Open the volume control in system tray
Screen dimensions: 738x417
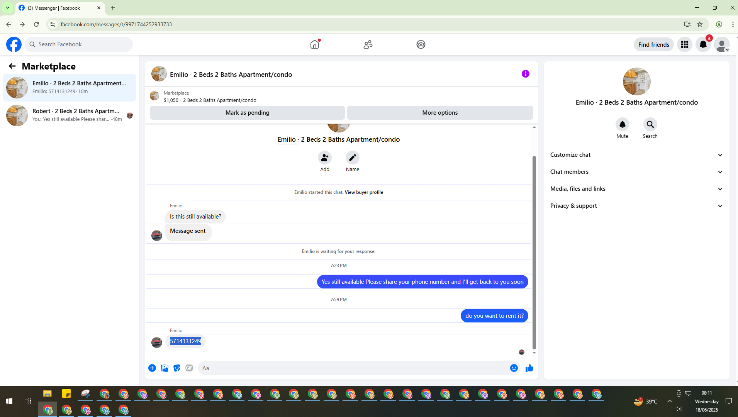(679, 409)
